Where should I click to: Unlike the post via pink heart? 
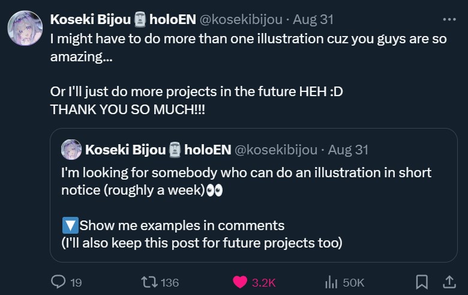pyautogui.click(x=240, y=282)
